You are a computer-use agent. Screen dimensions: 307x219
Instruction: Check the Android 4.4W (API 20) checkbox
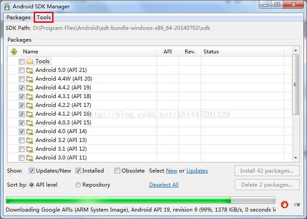[x=22, y=79]
